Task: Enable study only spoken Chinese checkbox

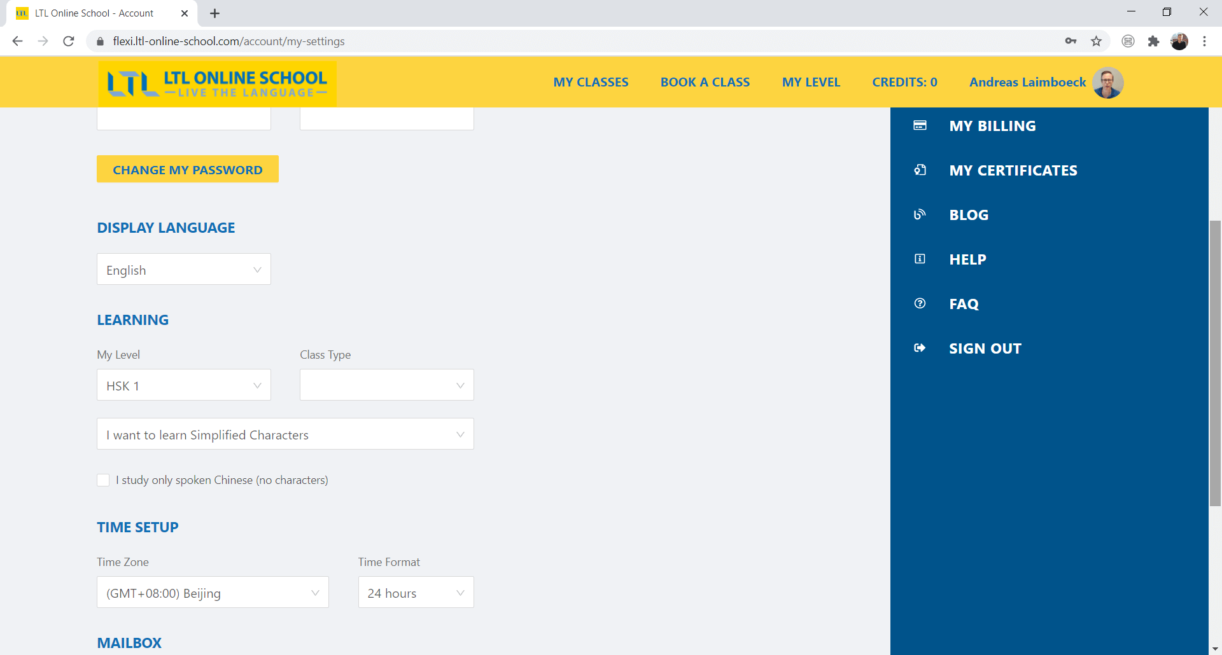Action: click(x=103, y=480)
